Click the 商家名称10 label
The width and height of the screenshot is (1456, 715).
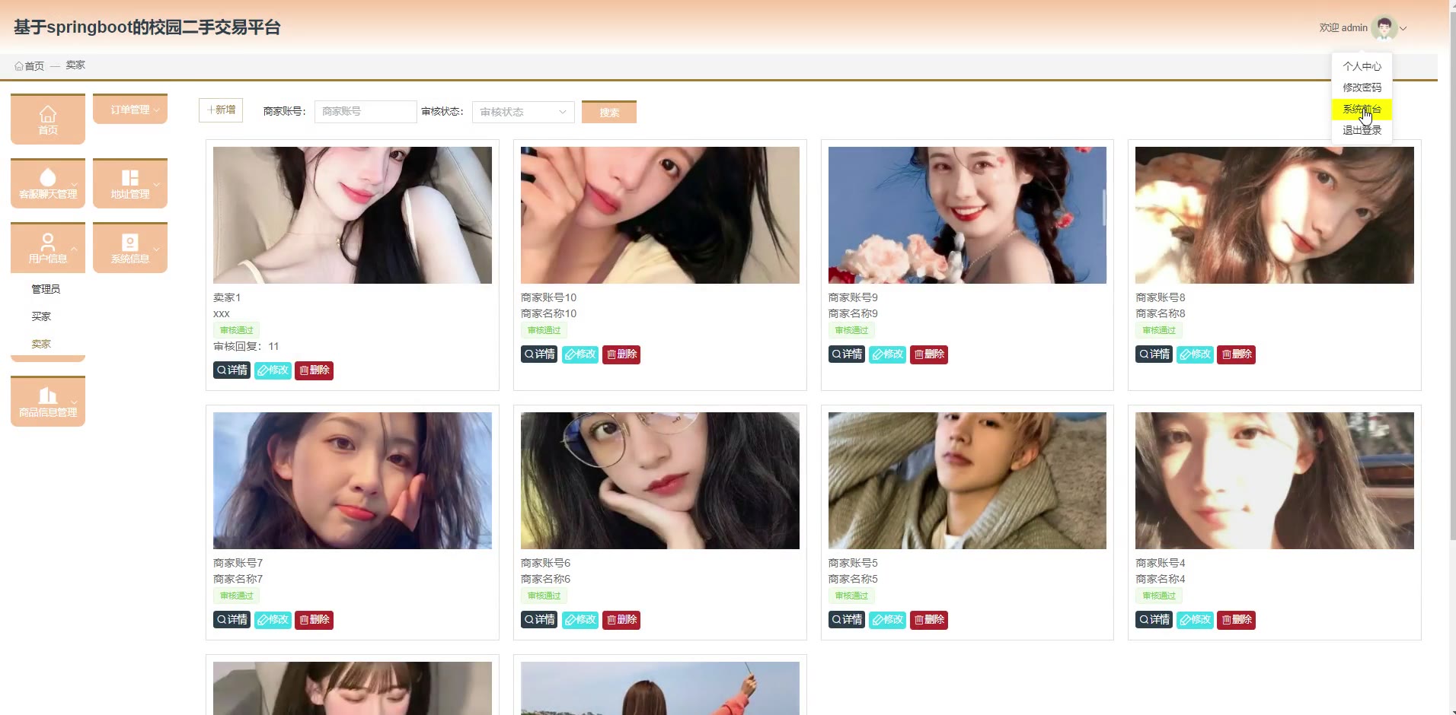click(548, 313)
